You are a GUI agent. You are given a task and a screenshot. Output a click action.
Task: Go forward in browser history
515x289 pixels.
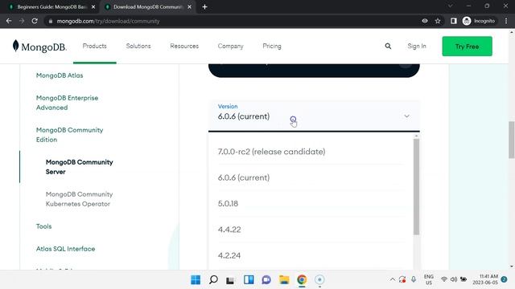click(22, 21)
